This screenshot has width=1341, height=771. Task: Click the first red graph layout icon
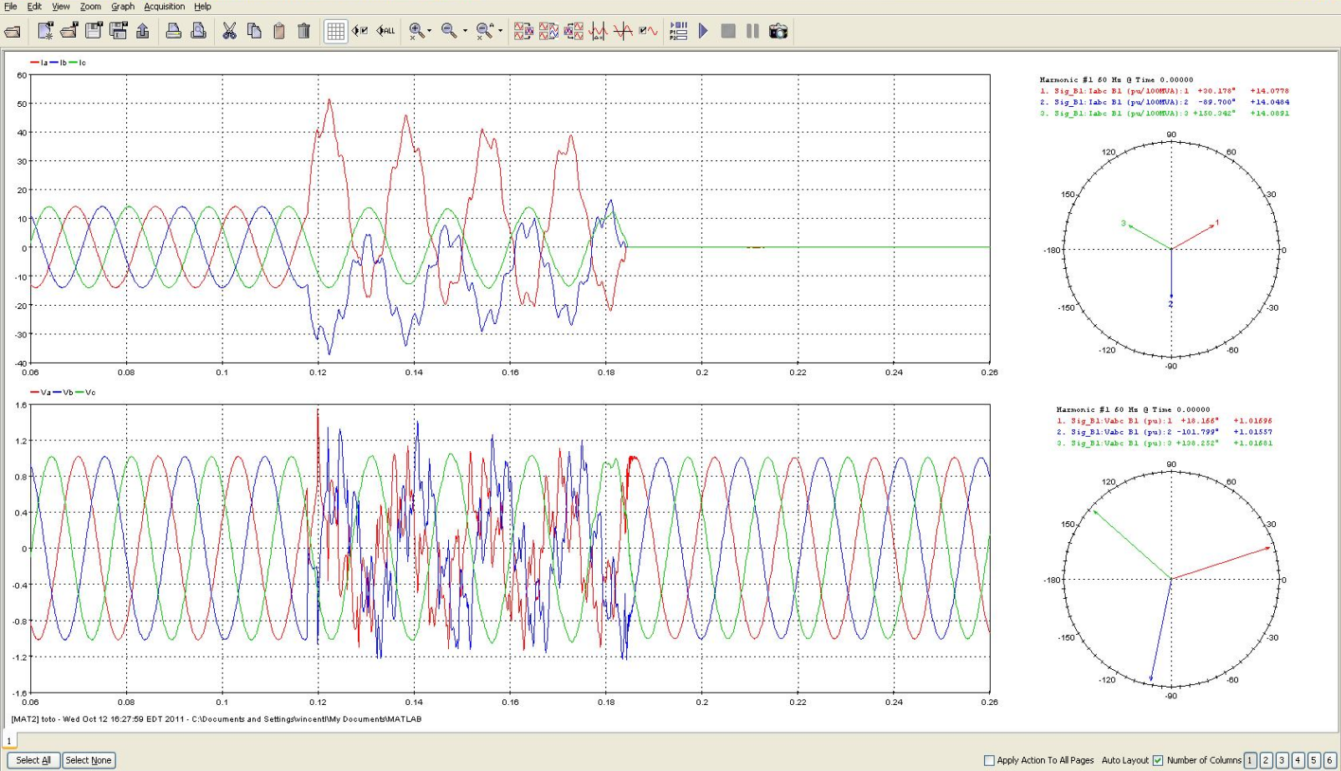coord(523,31)
